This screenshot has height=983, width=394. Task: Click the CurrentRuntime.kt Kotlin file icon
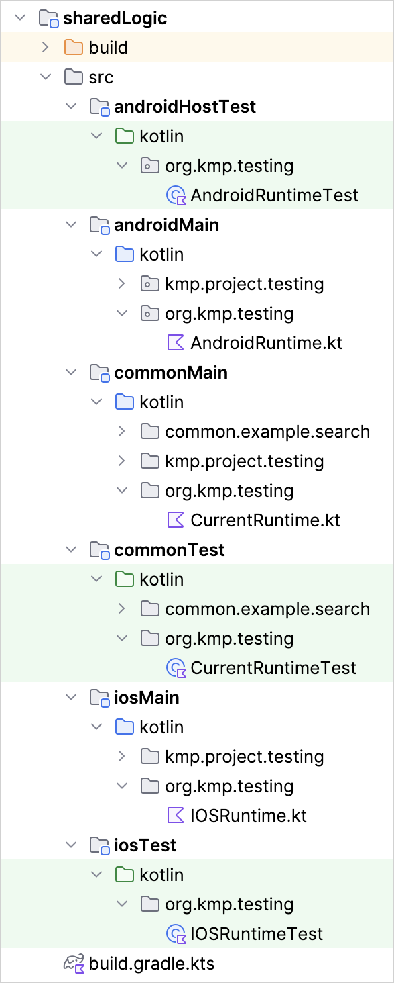click(x=175, y=520)
